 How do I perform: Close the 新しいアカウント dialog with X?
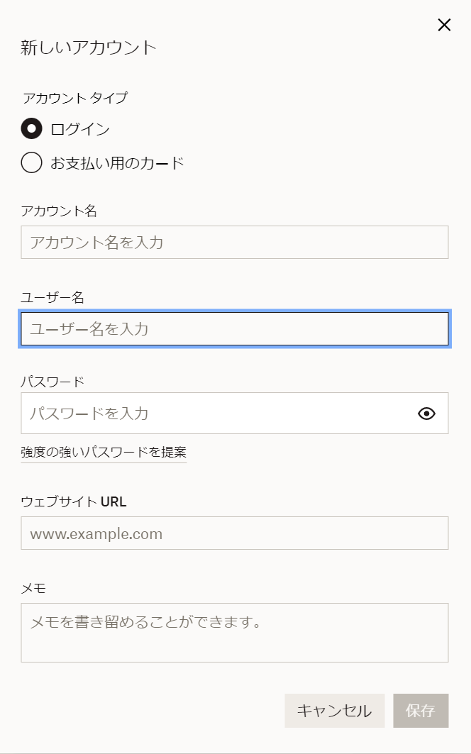point(444,25)
